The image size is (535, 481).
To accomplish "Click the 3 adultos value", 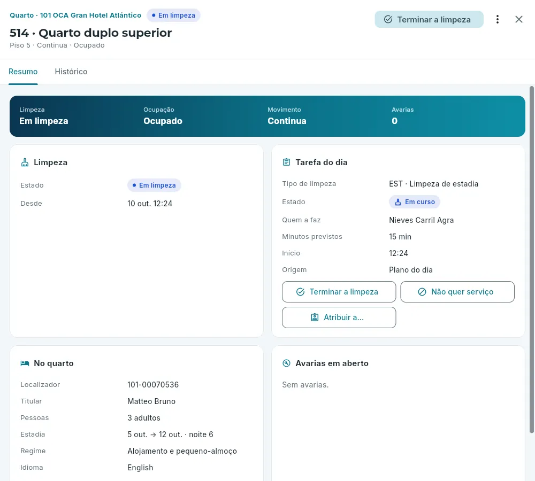I will (144, 418).
